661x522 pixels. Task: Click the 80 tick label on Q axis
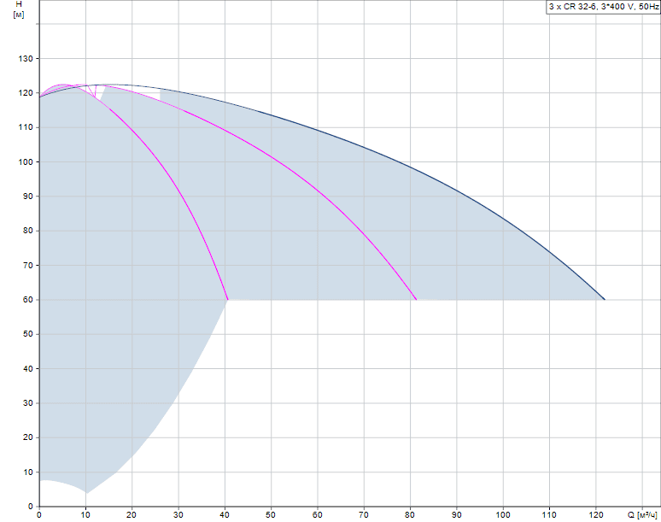410,515
